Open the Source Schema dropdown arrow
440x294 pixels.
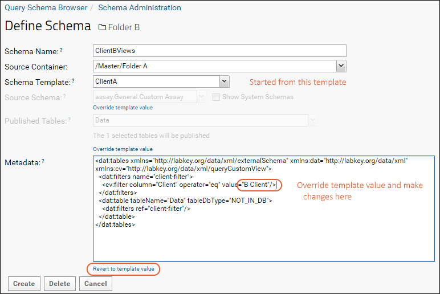(x=202, y=97)
